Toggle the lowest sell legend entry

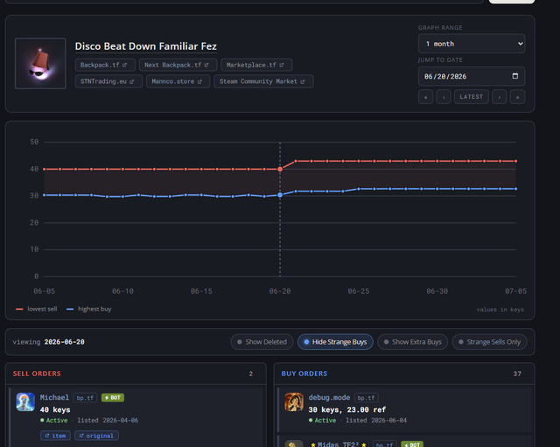point(37,309)
